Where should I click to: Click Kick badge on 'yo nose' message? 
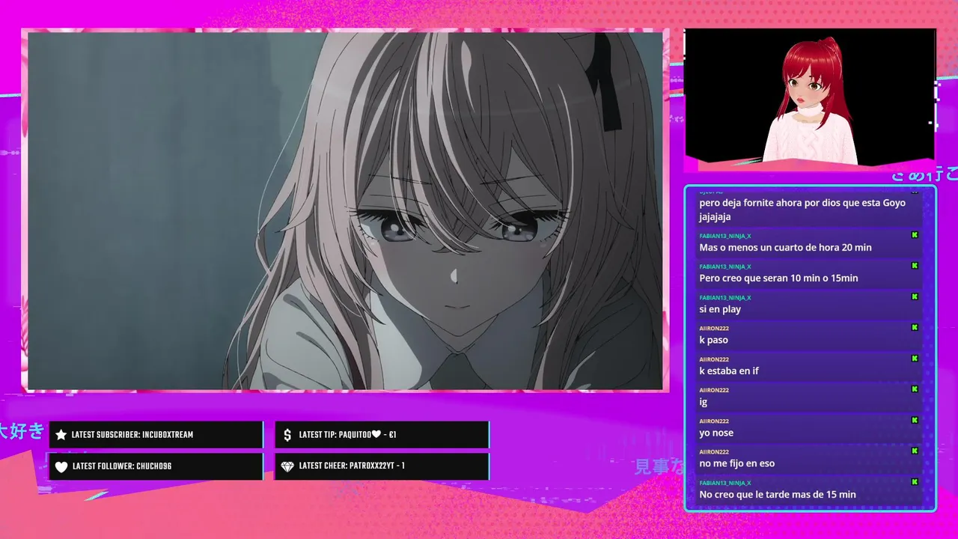coord(915,420)
